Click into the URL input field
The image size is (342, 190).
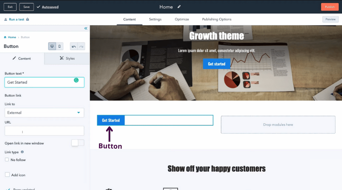tap(44, 131)
